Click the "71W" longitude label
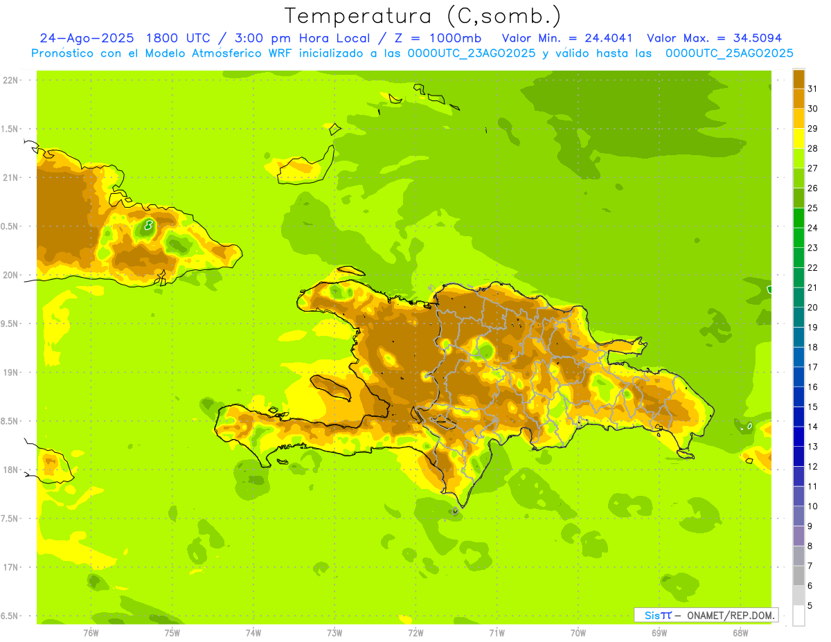The image size is (831, 642). click(x=497, y=632)
